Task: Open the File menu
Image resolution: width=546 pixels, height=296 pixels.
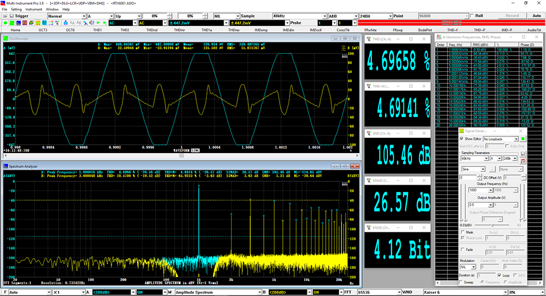Action: [x=5, y=9]
